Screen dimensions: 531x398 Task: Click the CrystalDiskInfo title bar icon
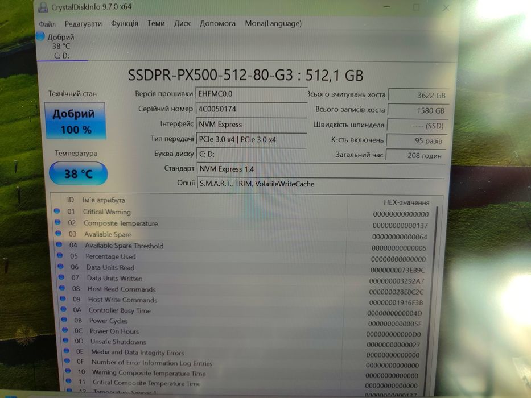tap(43, 7)
